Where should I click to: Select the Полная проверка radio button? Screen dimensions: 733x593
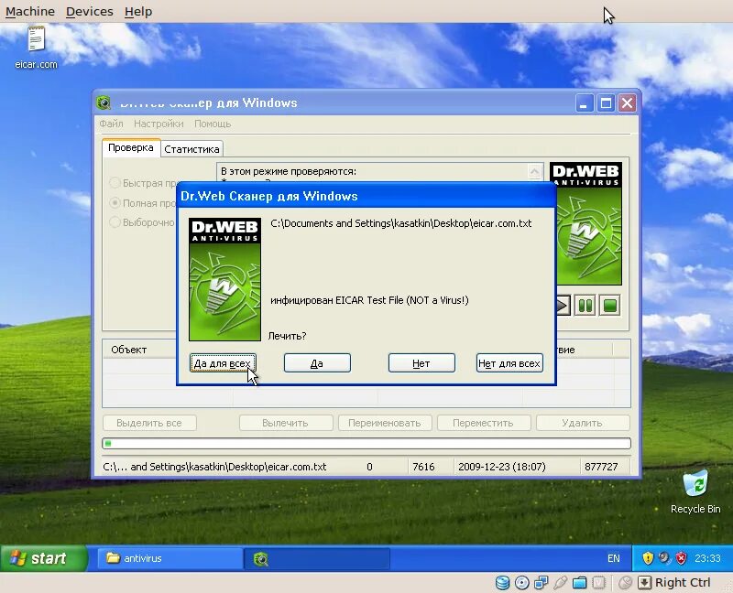[115, 203]
